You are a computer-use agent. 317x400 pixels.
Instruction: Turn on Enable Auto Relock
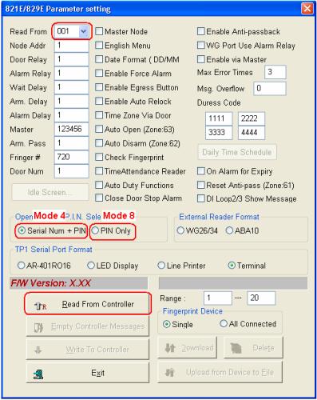click(99, 102)
